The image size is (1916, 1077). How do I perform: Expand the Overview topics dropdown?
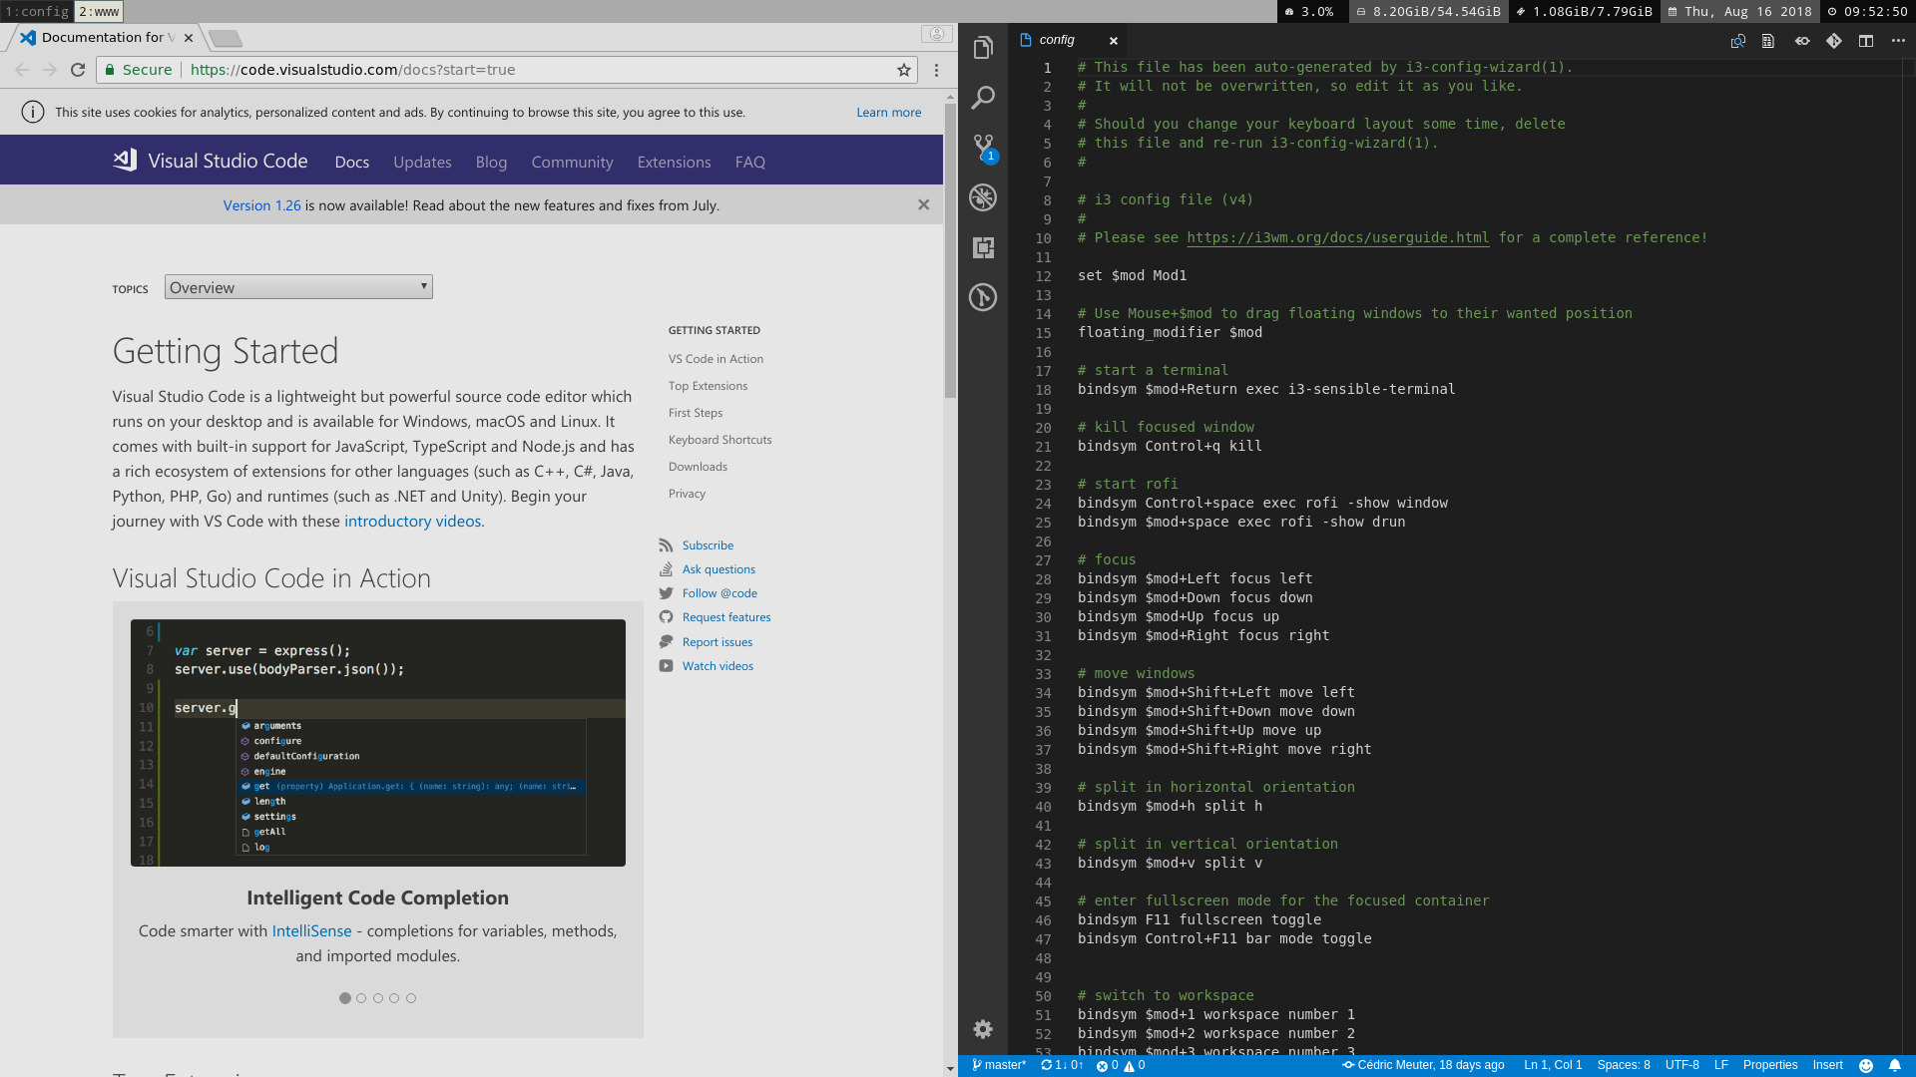coord(298,287)
